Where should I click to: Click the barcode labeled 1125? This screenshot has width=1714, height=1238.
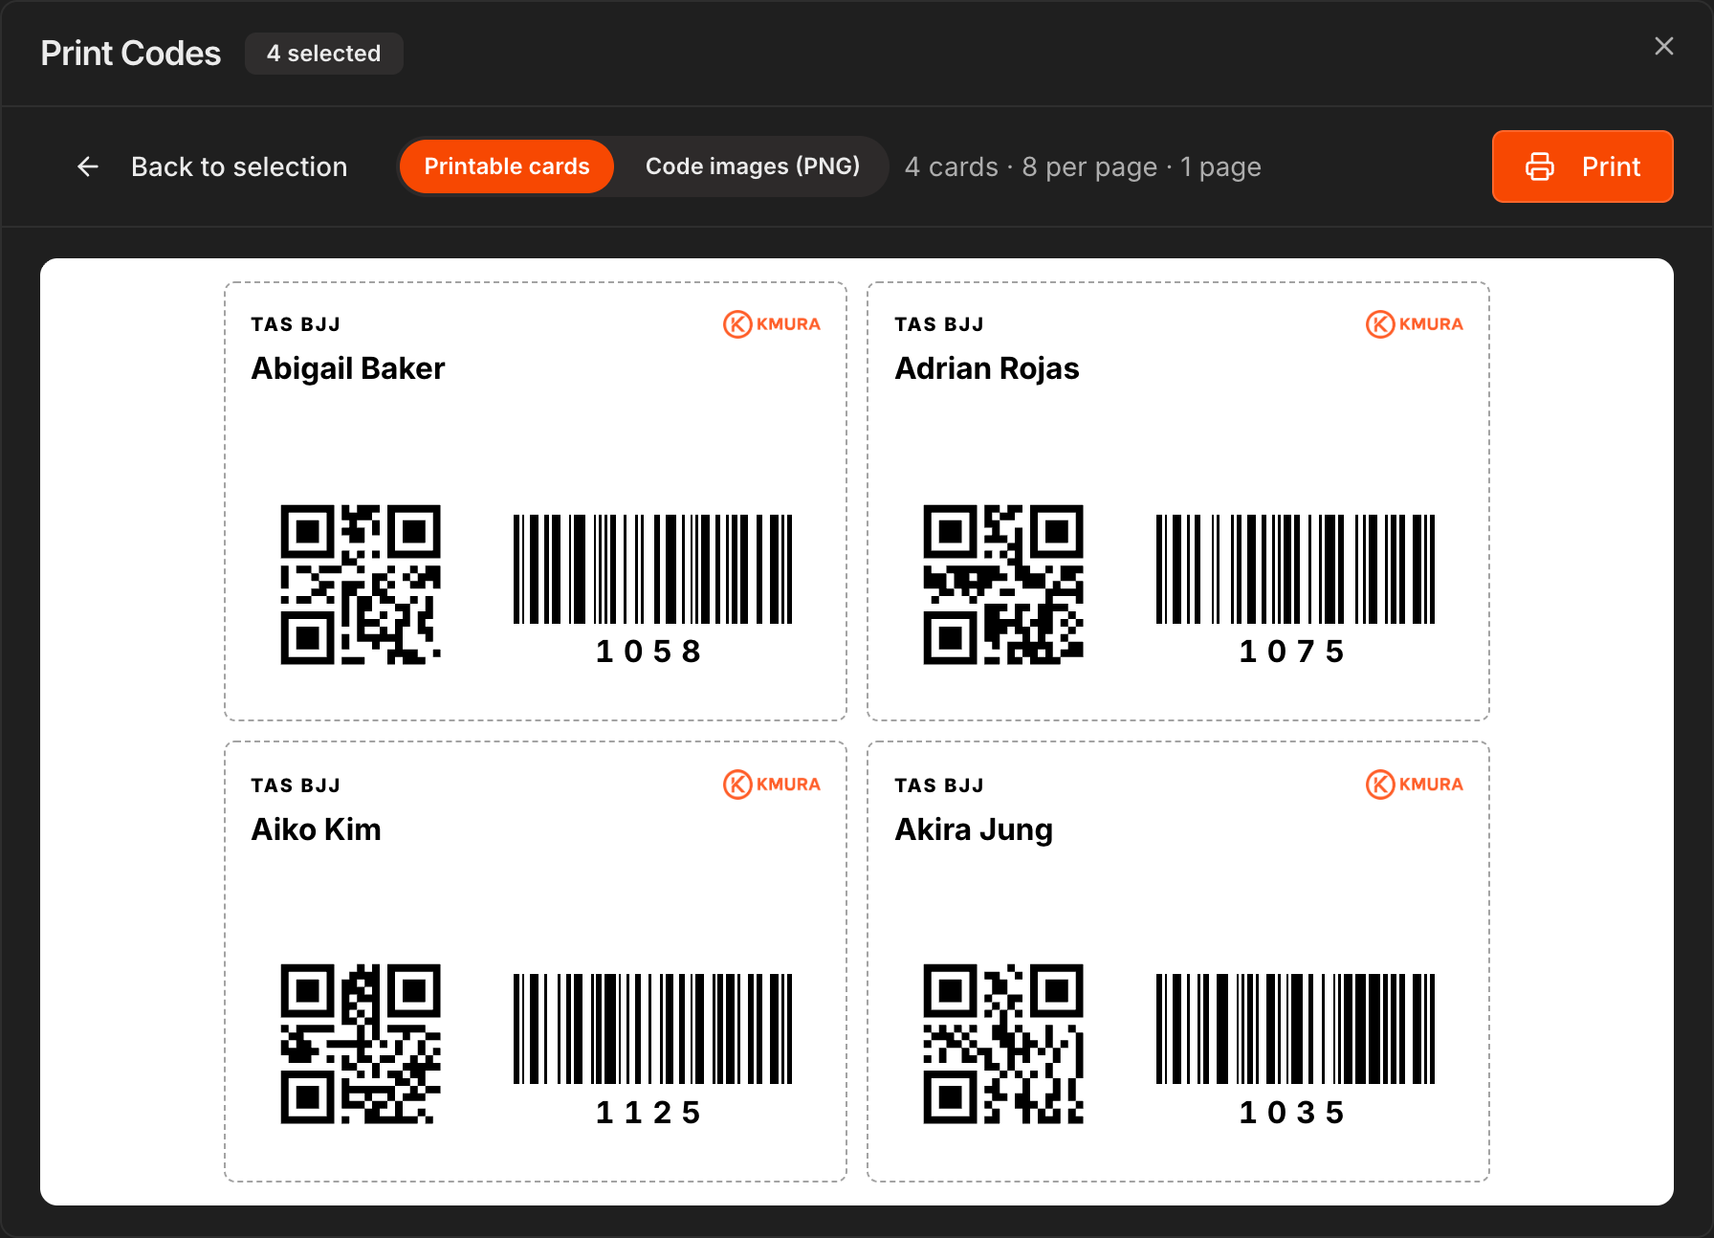[x=652, y=1028]
